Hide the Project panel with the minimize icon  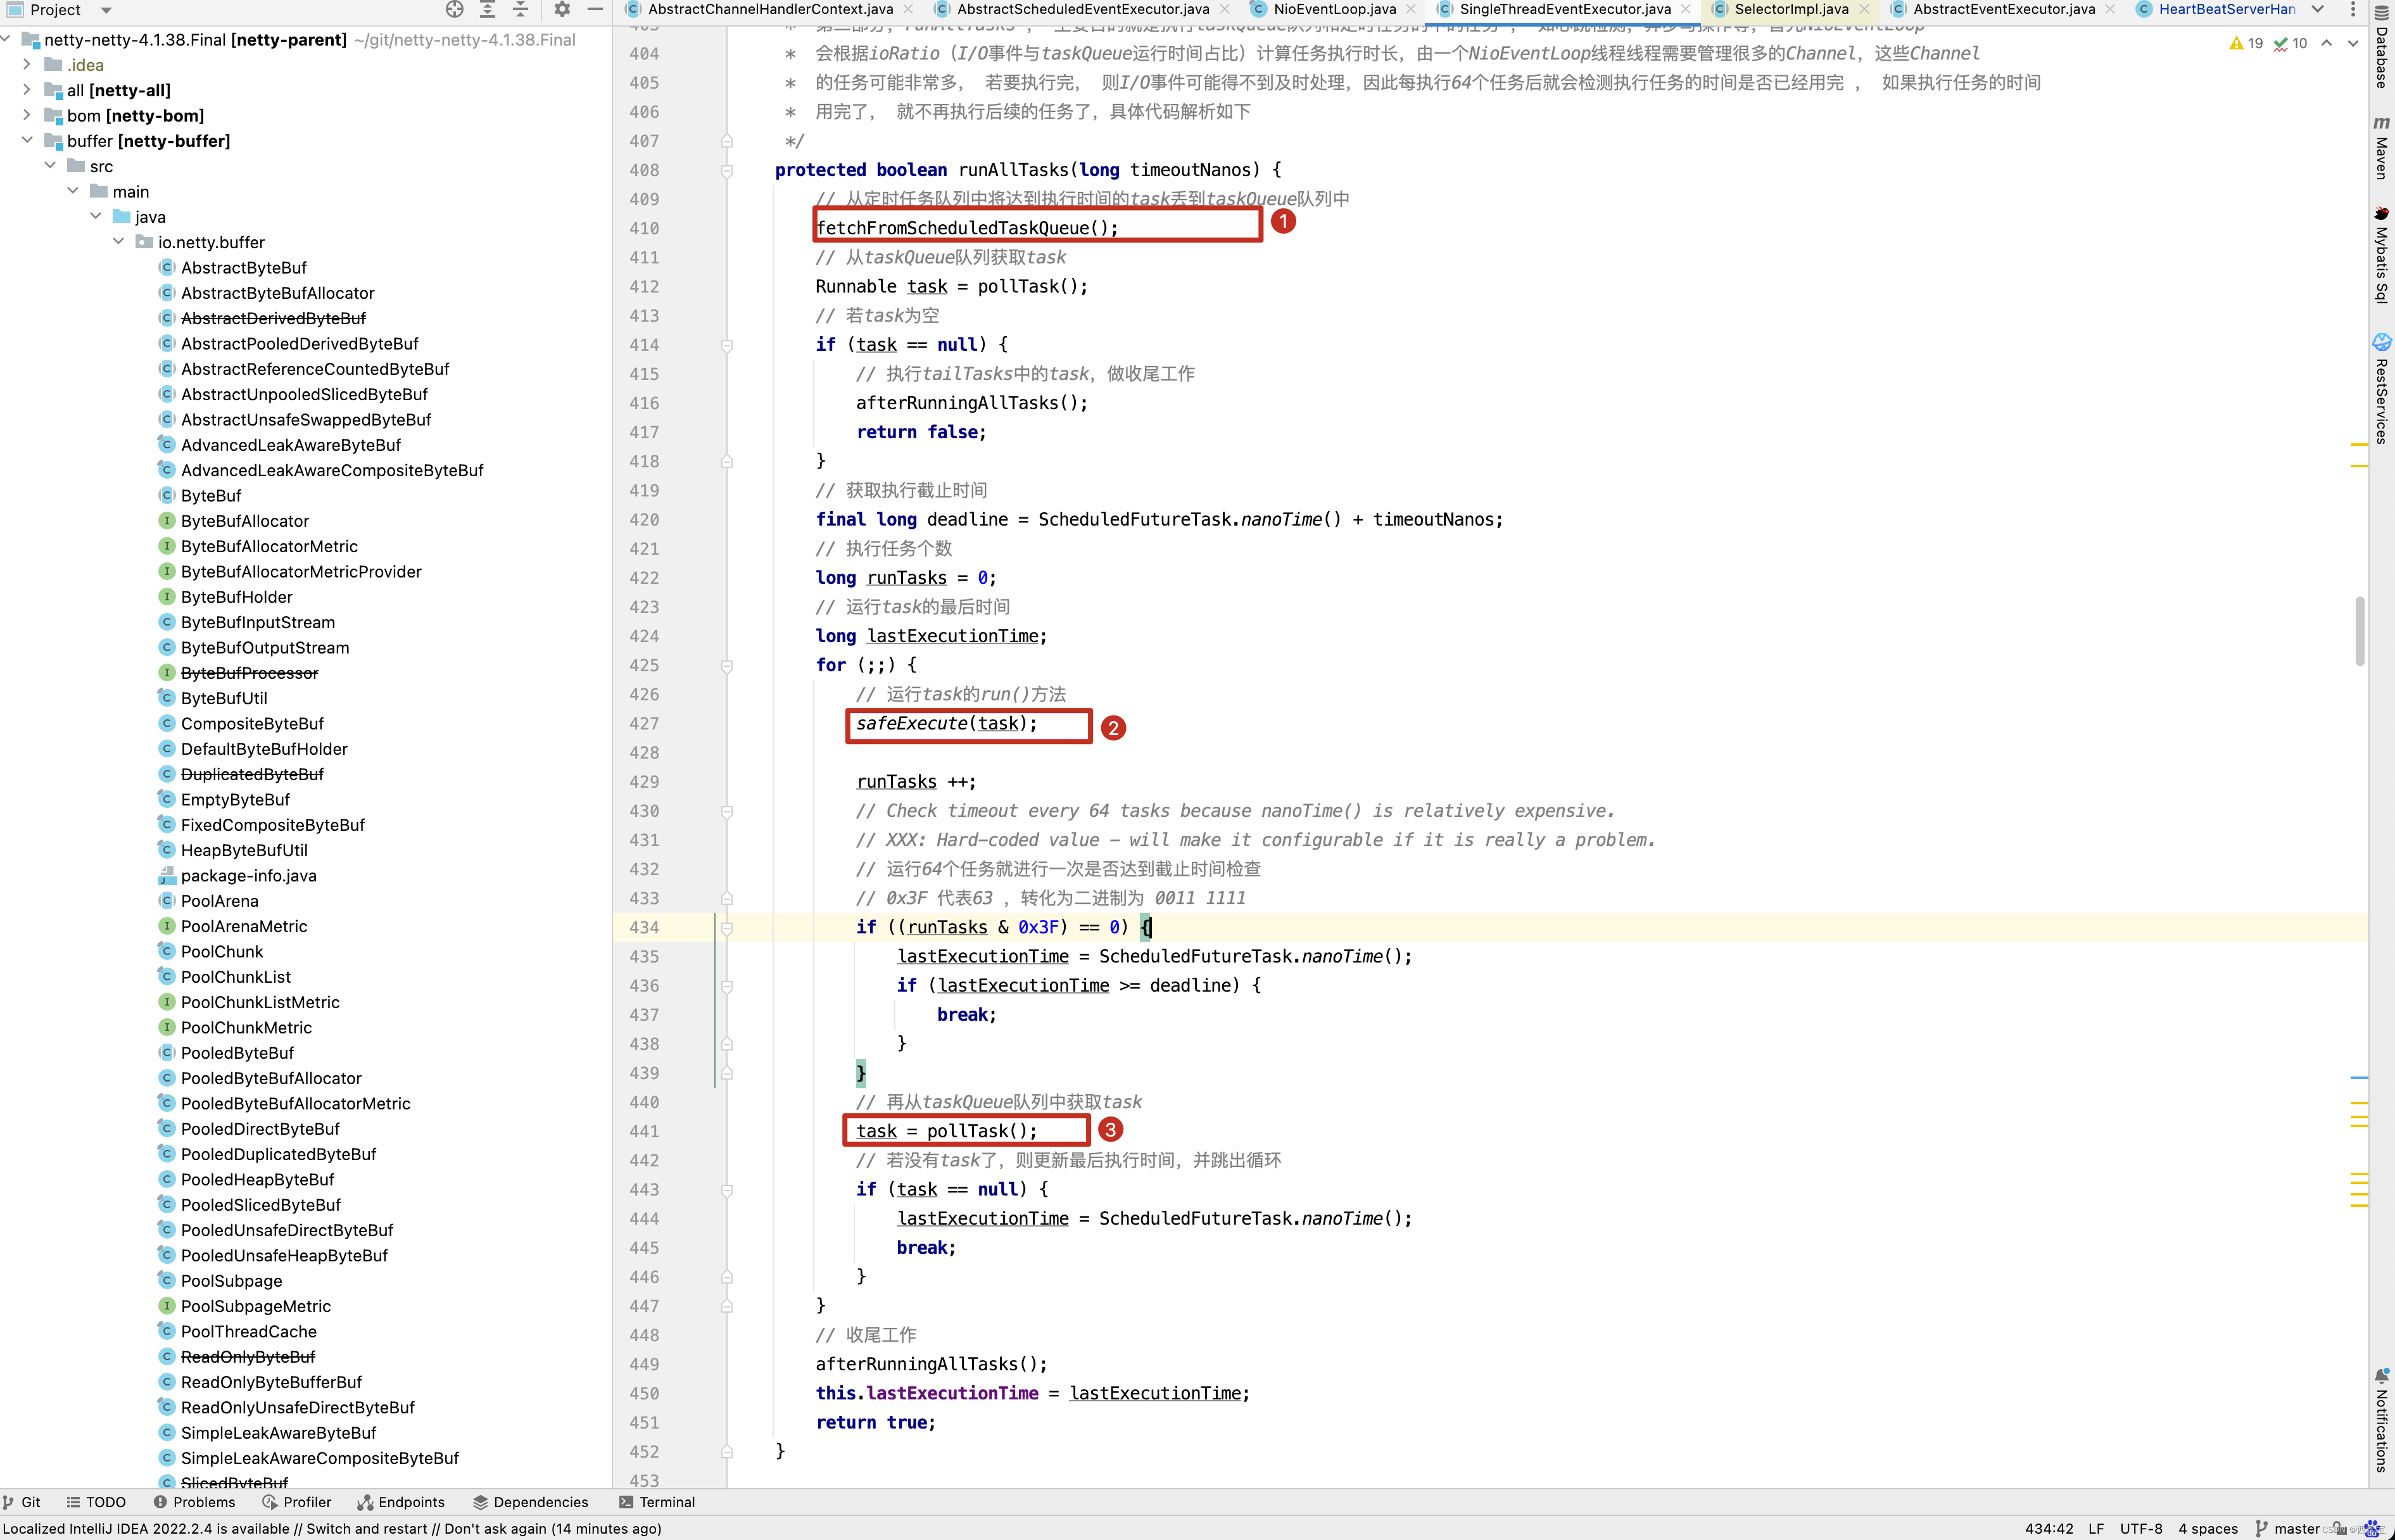(x=595, y=10)
